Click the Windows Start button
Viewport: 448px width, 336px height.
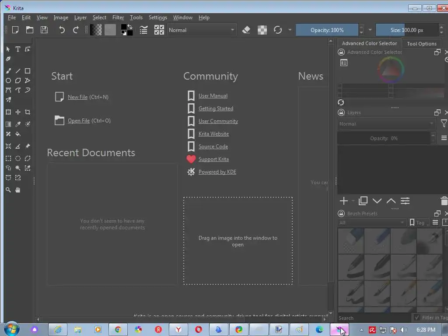[x=12, y=329]
